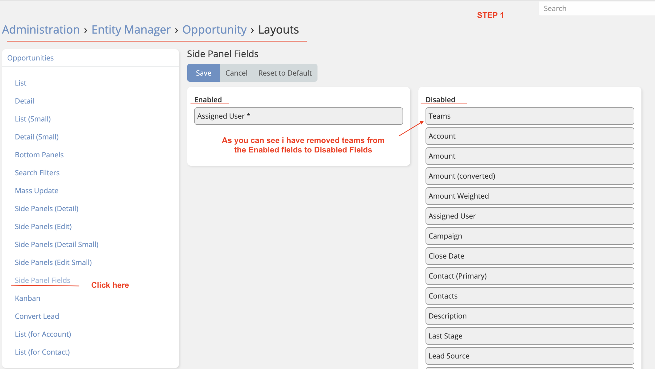Open the Opportunities panel header link
Screen dimensions: 655x369
(x=30, y=58)
